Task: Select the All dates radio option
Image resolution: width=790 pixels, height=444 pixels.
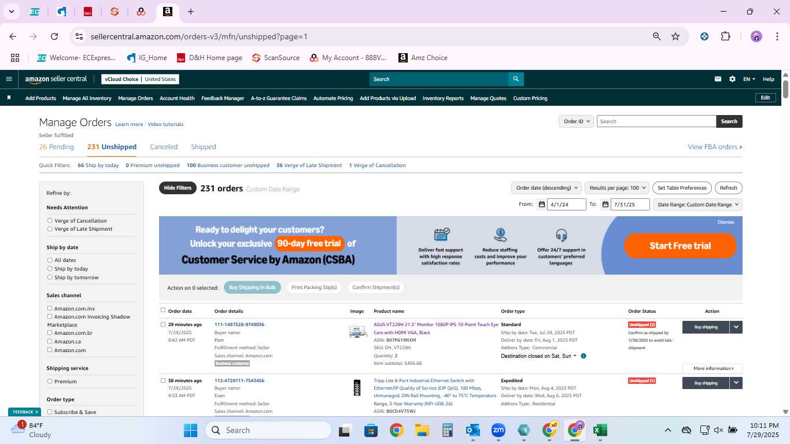Action: [50, 260]
